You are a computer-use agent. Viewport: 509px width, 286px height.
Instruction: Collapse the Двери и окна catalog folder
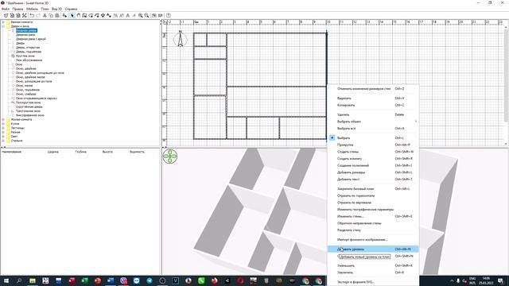point(3,26)
